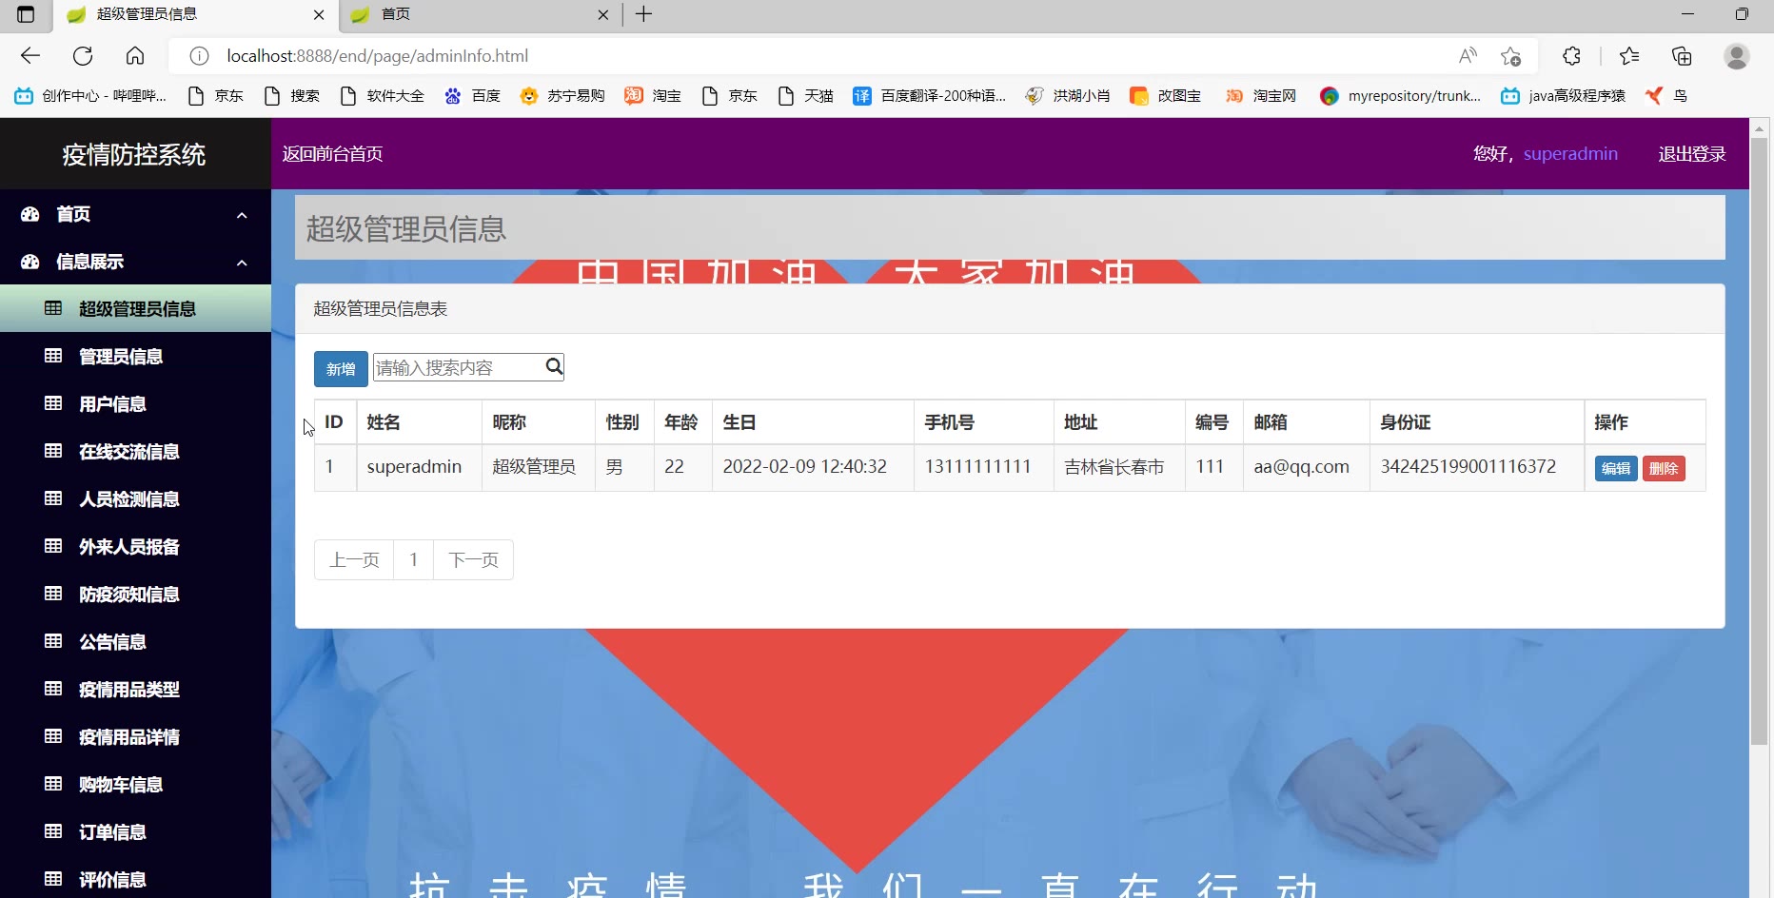Open 管理员信息 sidebar item

[135, 356]
